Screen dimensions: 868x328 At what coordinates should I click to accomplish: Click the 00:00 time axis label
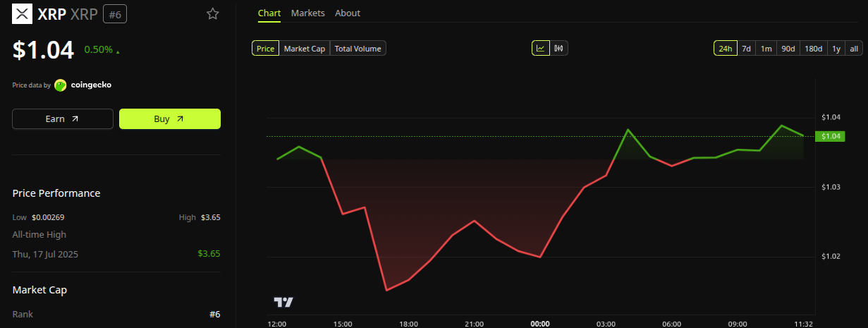[x=540, y=324]
